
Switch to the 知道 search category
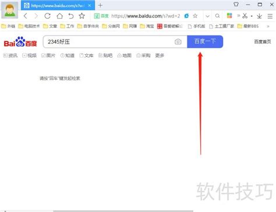click(x=68, y=55)
